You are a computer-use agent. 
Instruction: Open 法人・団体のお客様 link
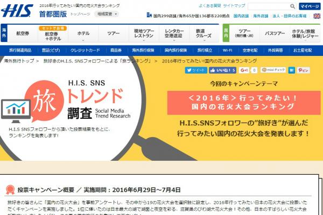pos(290,16)
